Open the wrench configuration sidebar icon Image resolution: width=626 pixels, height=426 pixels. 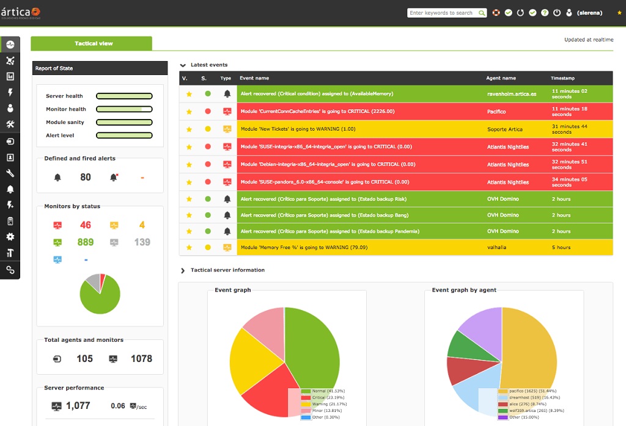10,173
